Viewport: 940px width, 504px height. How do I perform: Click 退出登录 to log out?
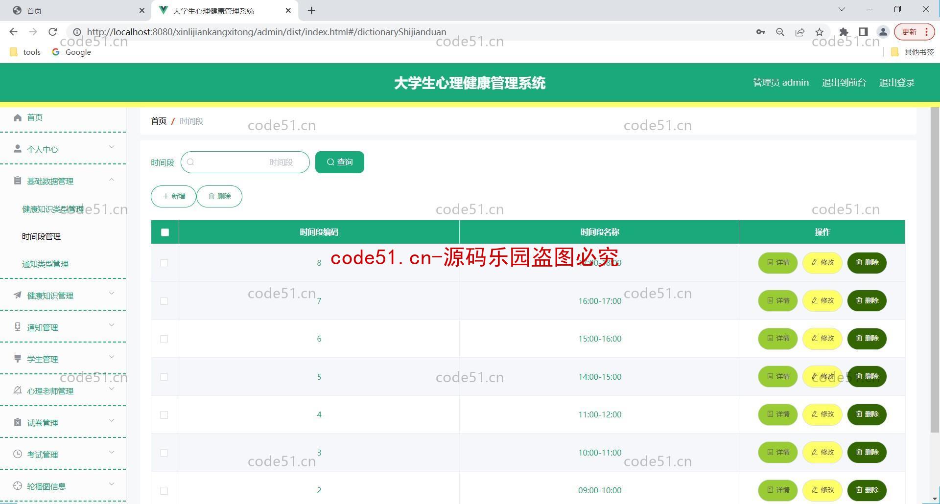[897, 83]
